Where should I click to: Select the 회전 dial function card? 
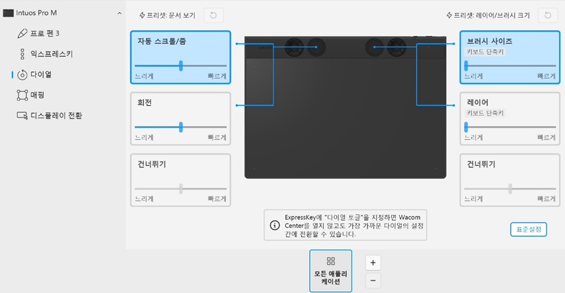click(180, 118)
